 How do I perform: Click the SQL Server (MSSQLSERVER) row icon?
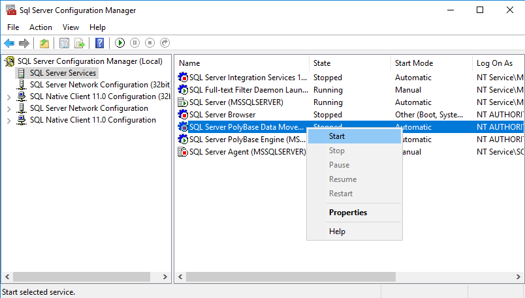tap(183, 102)
